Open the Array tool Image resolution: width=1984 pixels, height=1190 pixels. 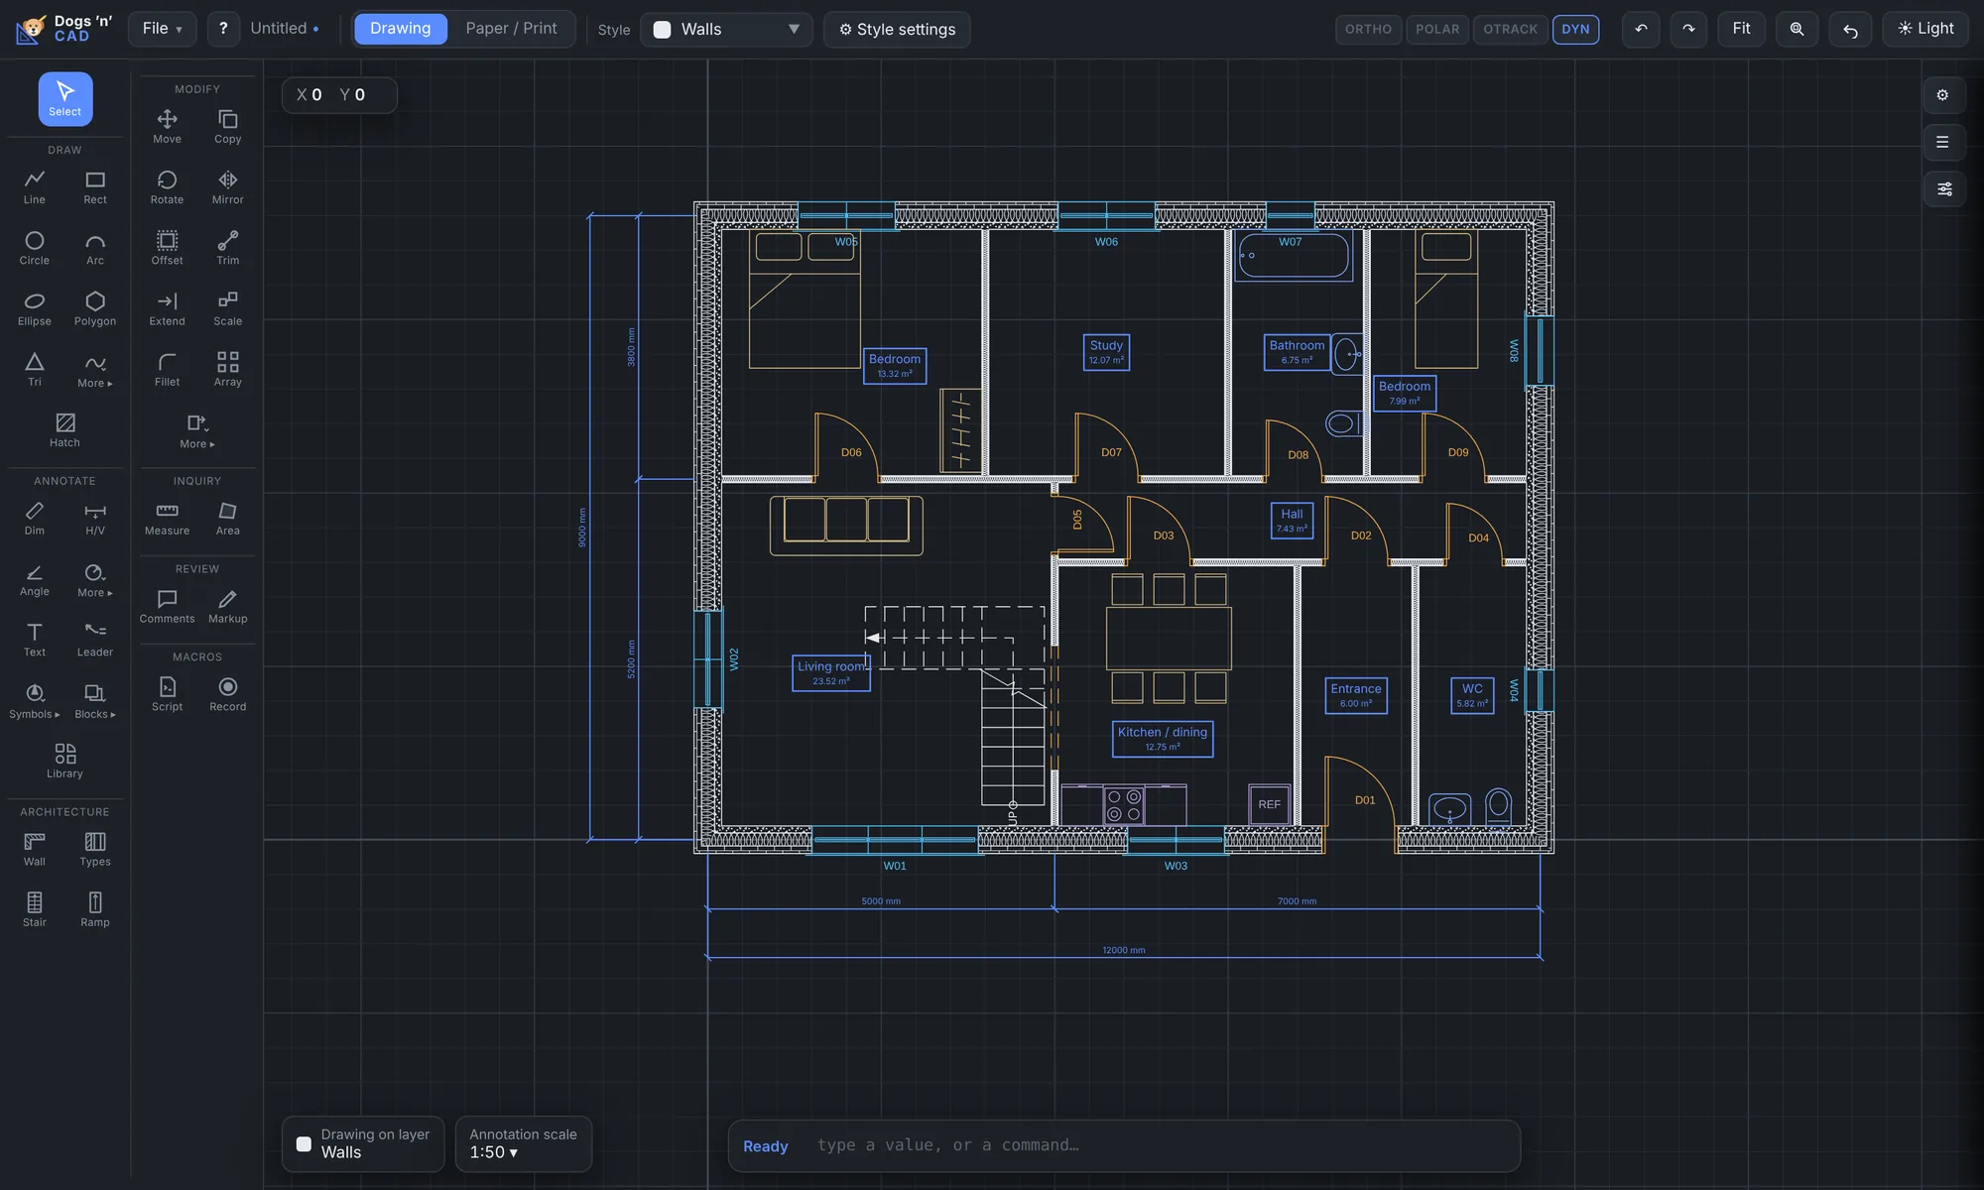(x=227, y=369)
